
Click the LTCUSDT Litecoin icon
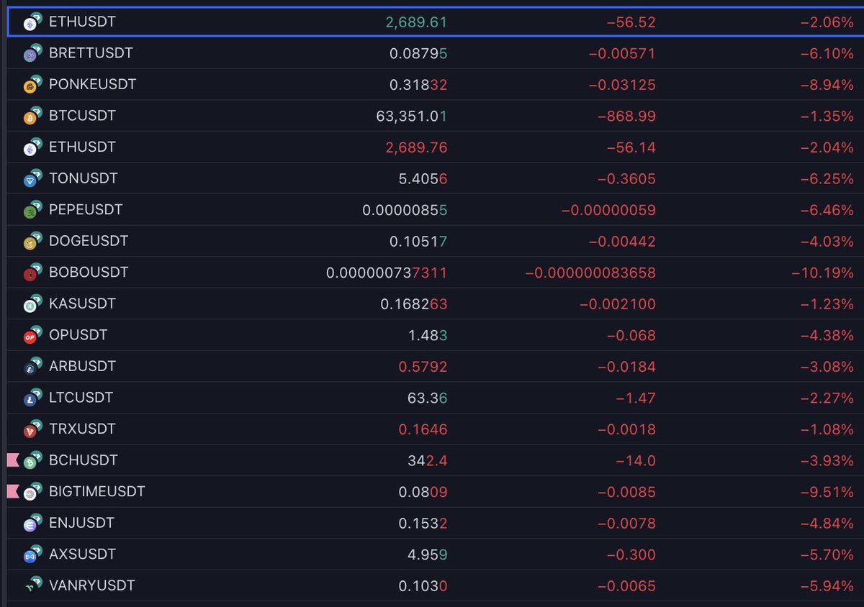point(32,398)
